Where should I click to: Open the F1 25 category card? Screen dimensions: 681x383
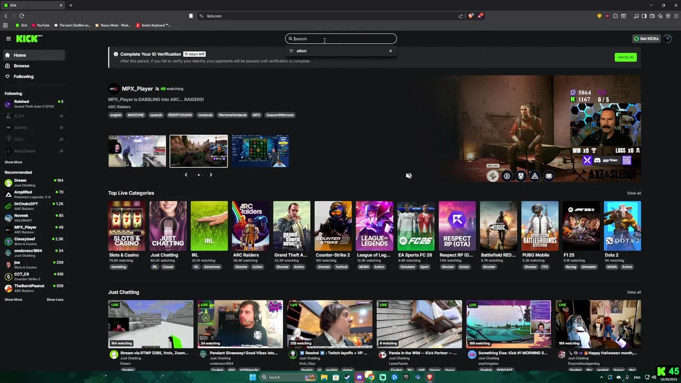coord(581,226)
